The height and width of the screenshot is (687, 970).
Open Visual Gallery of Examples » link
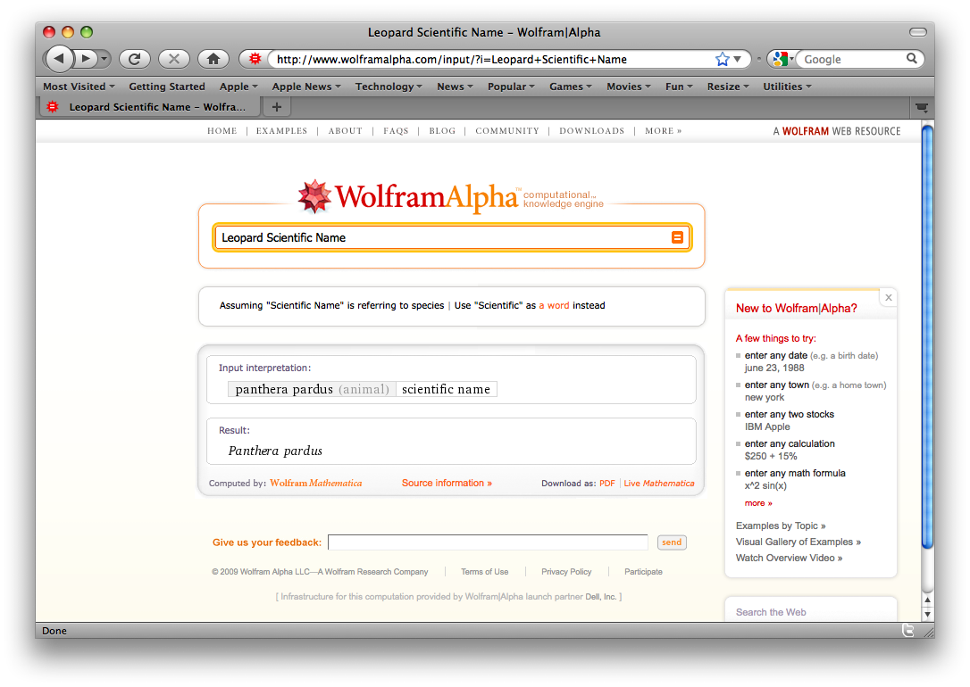coord(798,542)
